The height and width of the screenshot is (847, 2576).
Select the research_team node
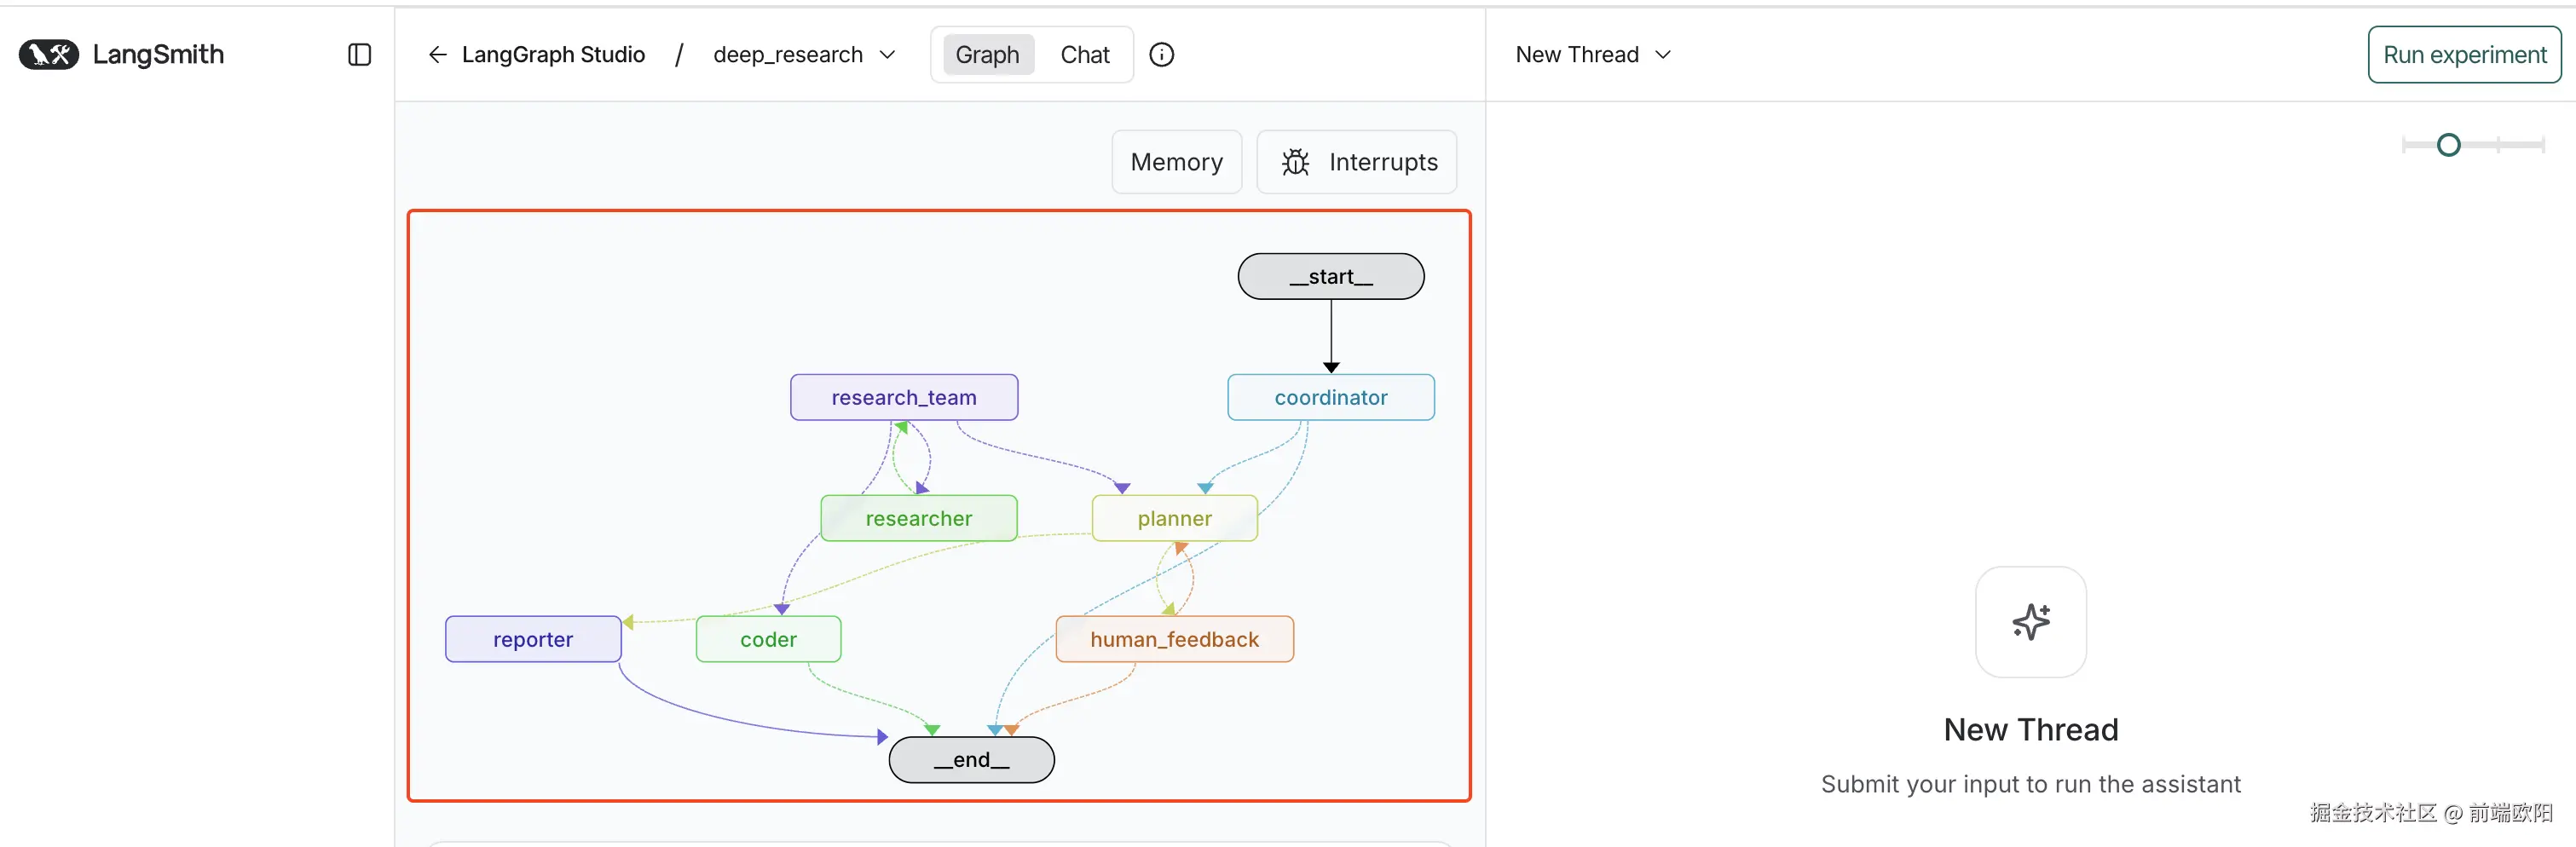(x=904, y=397)
